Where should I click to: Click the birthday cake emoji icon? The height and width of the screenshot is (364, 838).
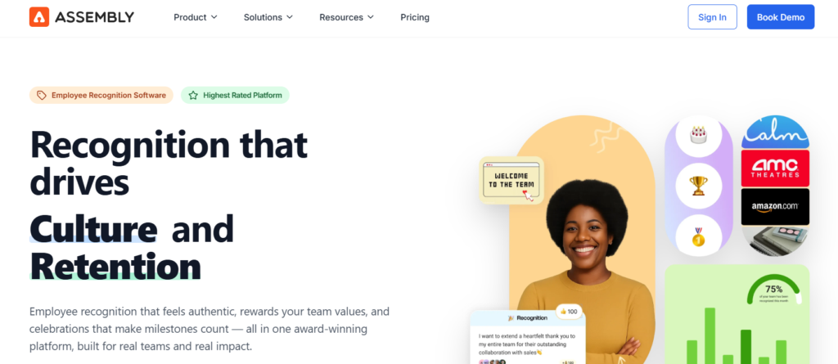point(699,135)
